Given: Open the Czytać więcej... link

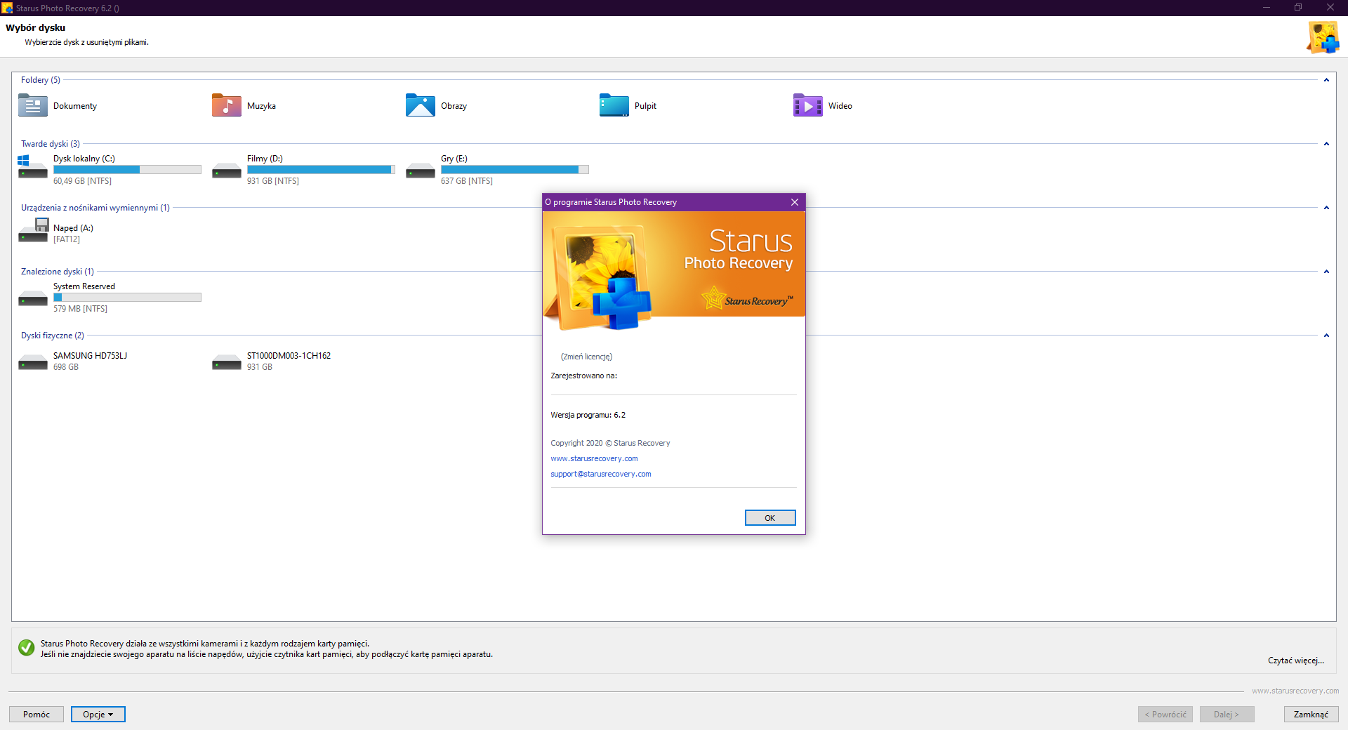Looking at the screenshot, I should (x=1296, y=661).
